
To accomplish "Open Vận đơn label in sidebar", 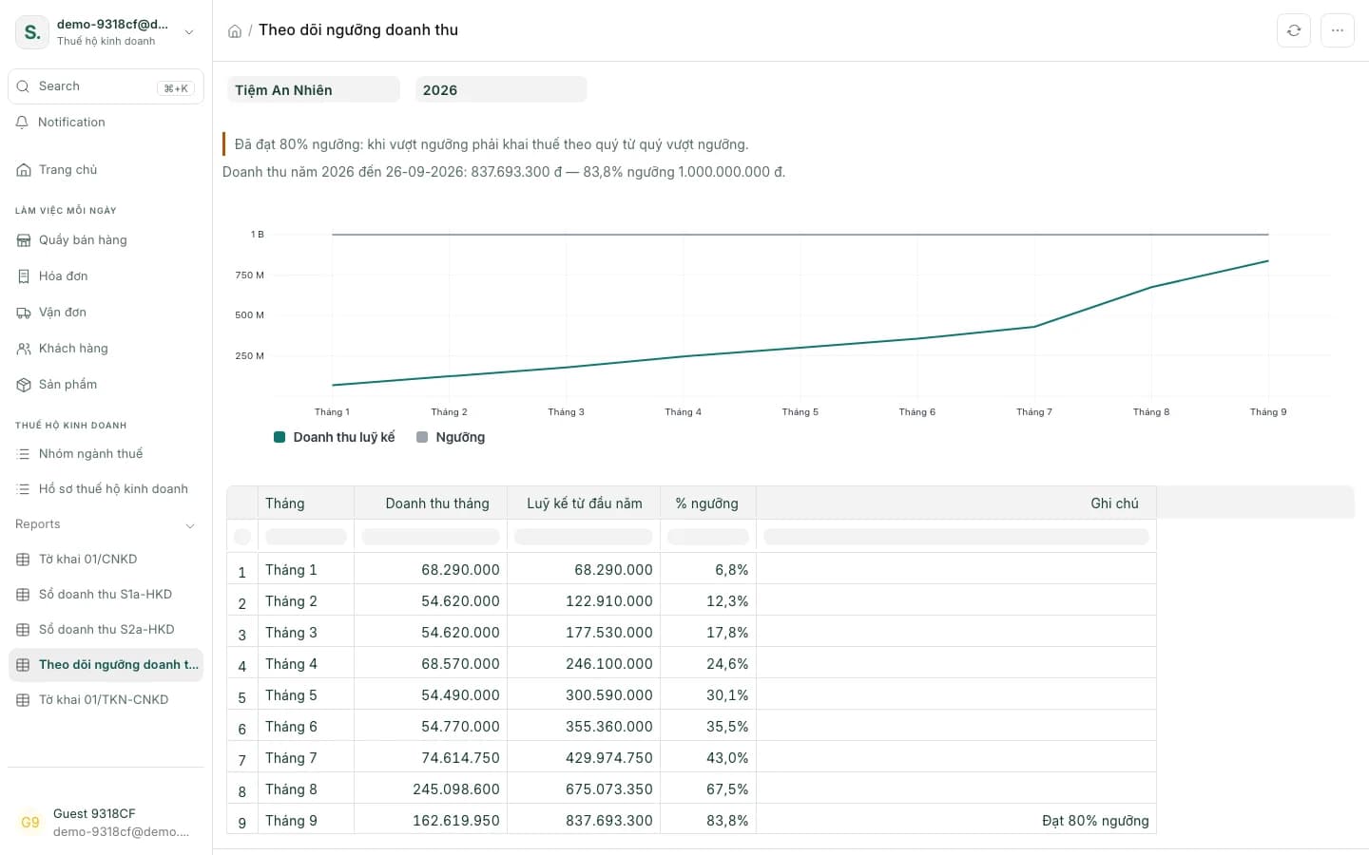I will [x=63, y=313].
